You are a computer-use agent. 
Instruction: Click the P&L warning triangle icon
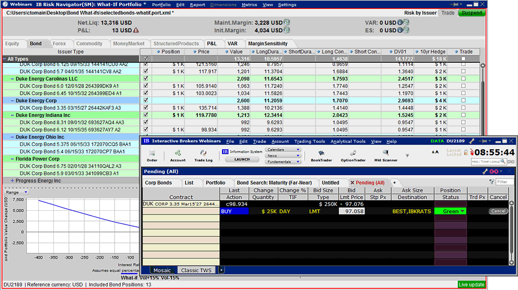[x=136, y=30]
